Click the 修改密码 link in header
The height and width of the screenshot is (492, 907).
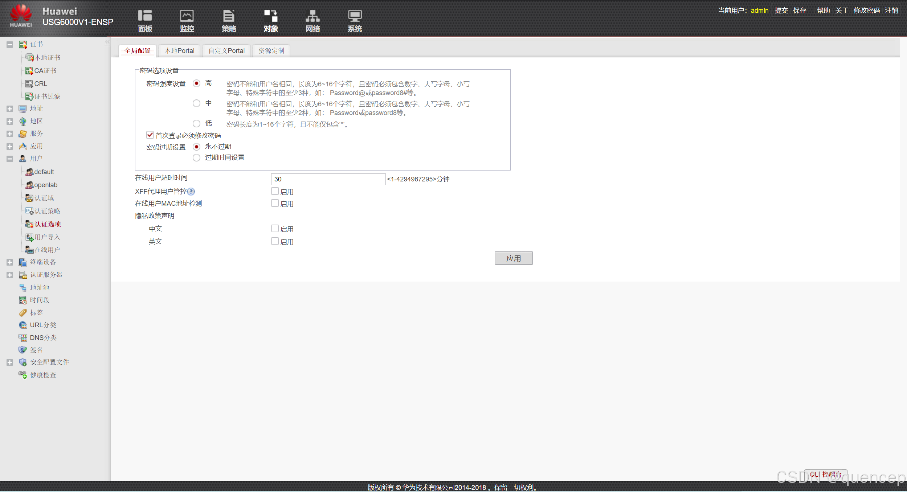tap(866, 10)
